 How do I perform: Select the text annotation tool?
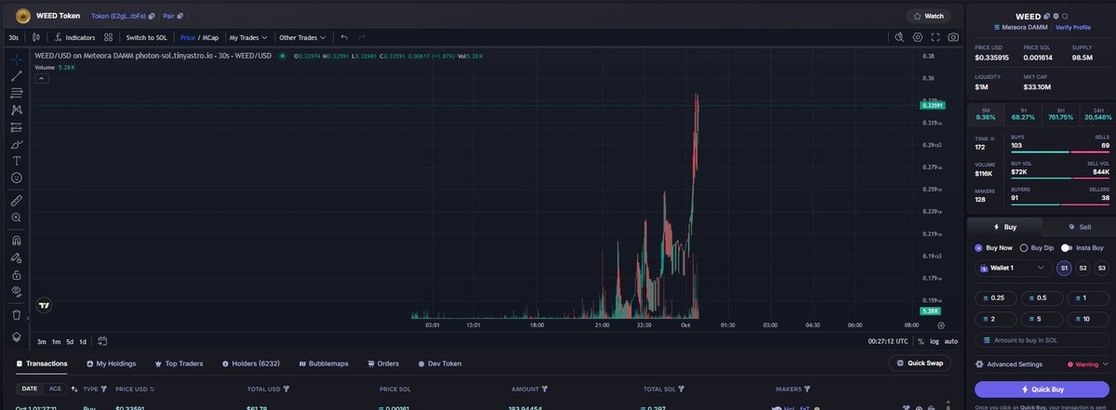point(16,161)
